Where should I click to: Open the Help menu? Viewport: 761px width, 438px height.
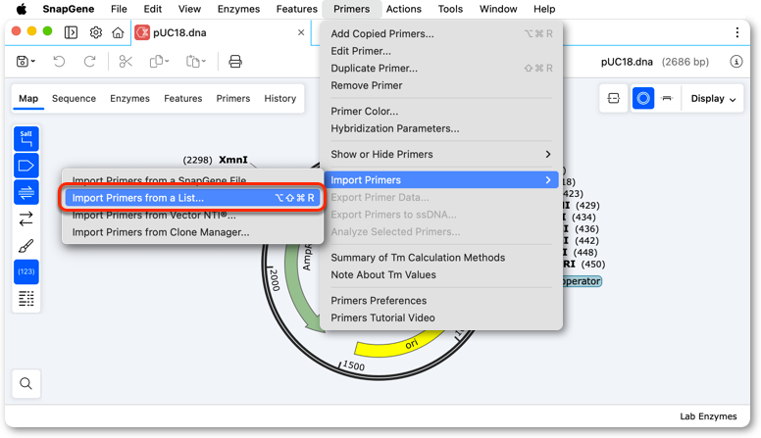click(544, 9)
